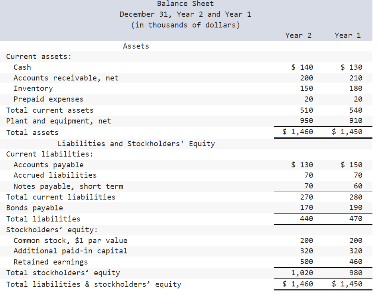This screenshot has height=294, width=382.
Task: Click the Bonds payable Year 2 value 170
Action: point(307,208)
